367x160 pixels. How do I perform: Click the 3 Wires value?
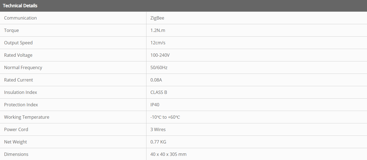(158, 129)
